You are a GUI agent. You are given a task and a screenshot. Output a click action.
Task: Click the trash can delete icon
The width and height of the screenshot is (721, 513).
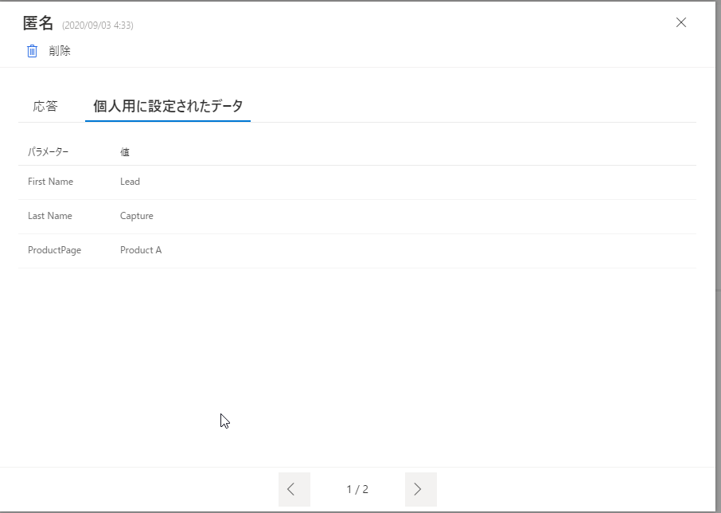tap(32, 51)
